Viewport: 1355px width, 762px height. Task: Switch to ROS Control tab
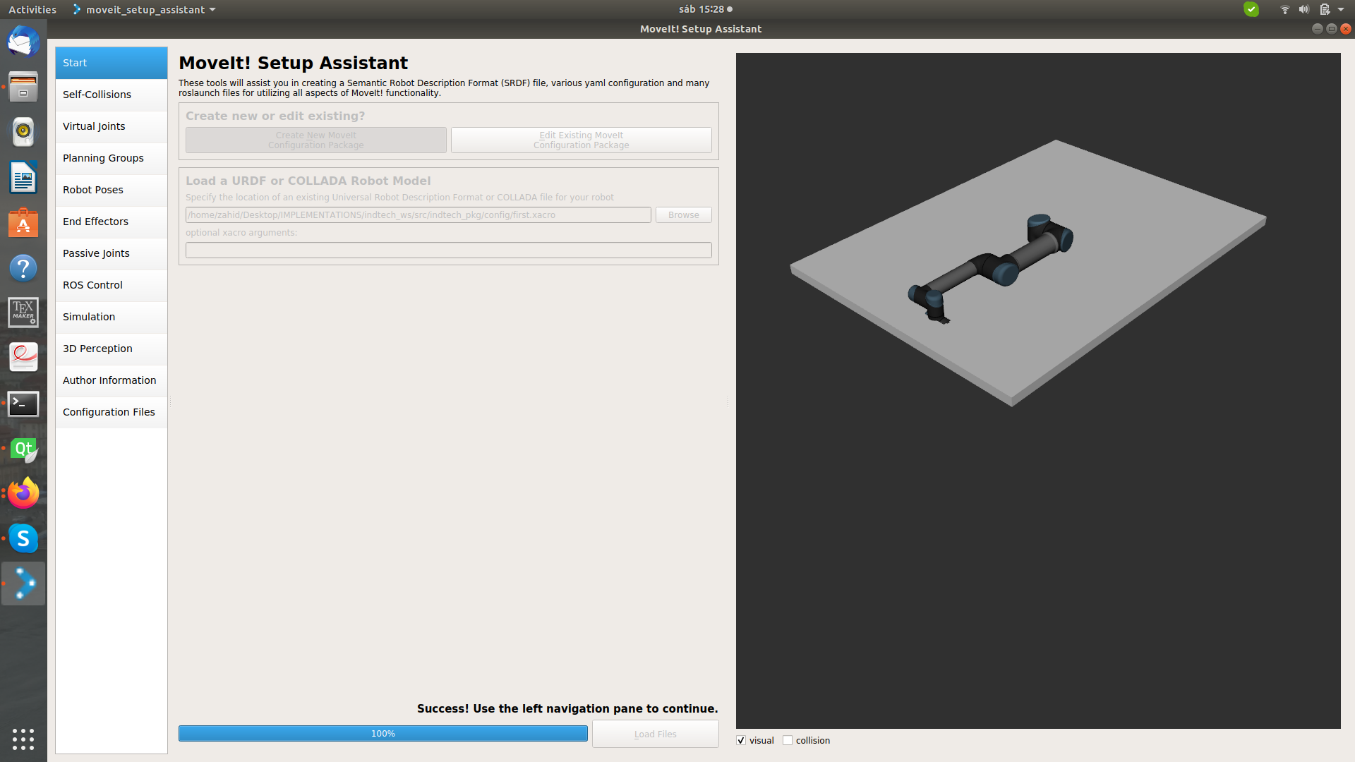point(112,285)
